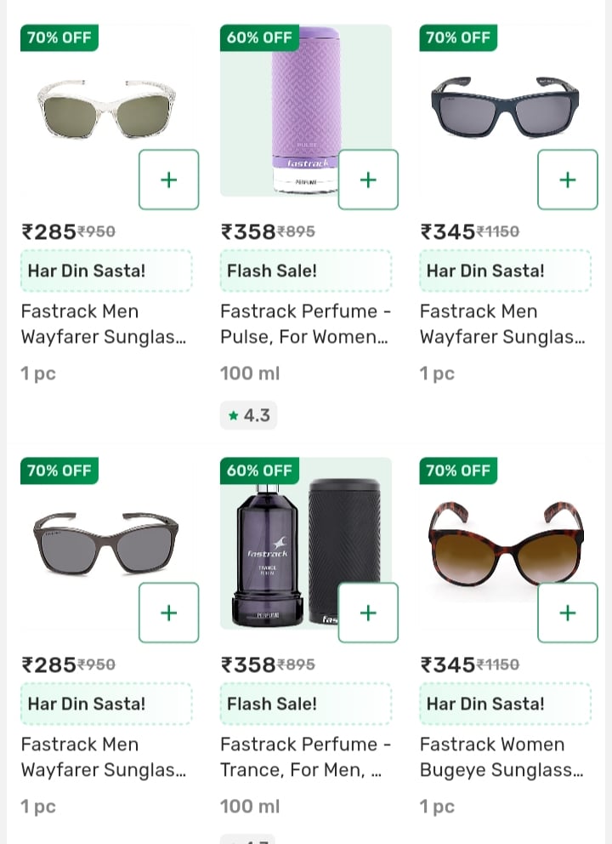Add Women Bugeye sunglasses to cart
Viewport: 612px width, 844px height.
click(567, 613)
